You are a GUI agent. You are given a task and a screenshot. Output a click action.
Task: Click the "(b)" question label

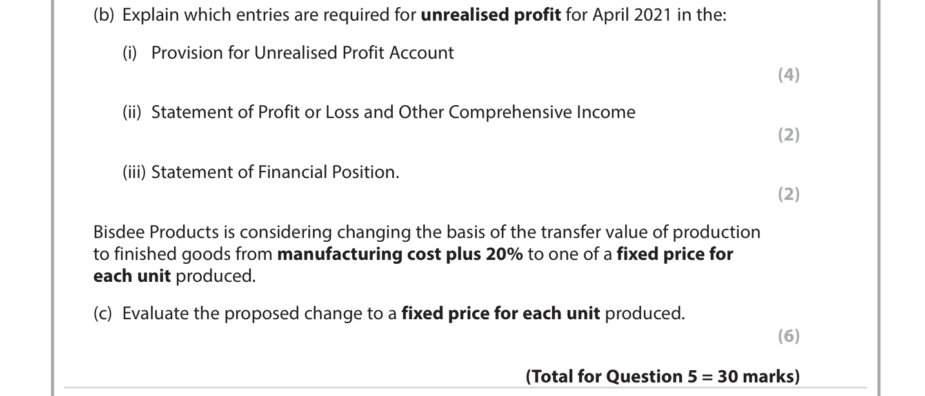pyautogui.click(x=104, y=15)
